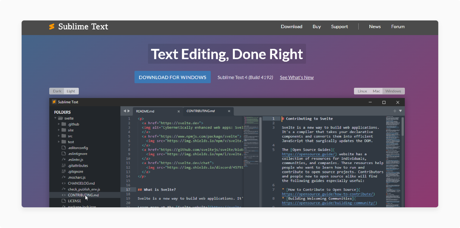Click the FOLDERS sidebar header
Image resolution: width=460 pixels, height=228 pixels.
[62, 112]
